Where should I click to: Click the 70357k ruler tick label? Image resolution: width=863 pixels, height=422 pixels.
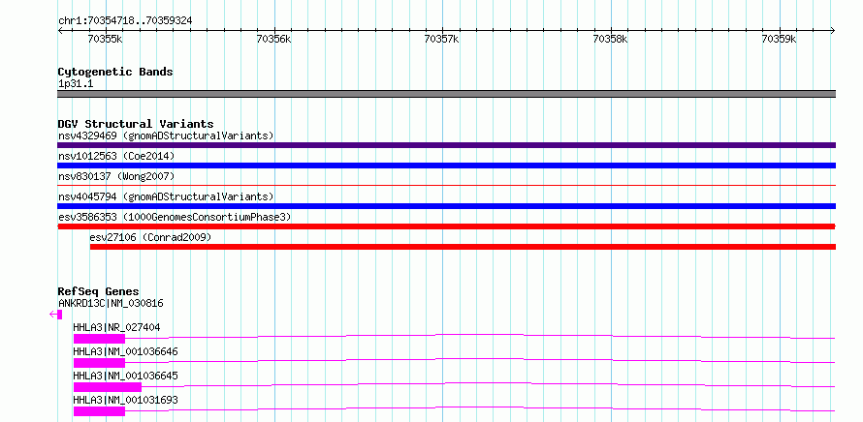[442, 39]
